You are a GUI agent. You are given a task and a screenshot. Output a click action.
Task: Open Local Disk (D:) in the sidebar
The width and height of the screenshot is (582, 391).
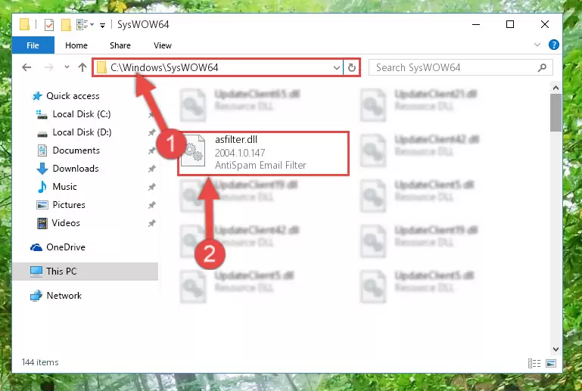[82, 132]
